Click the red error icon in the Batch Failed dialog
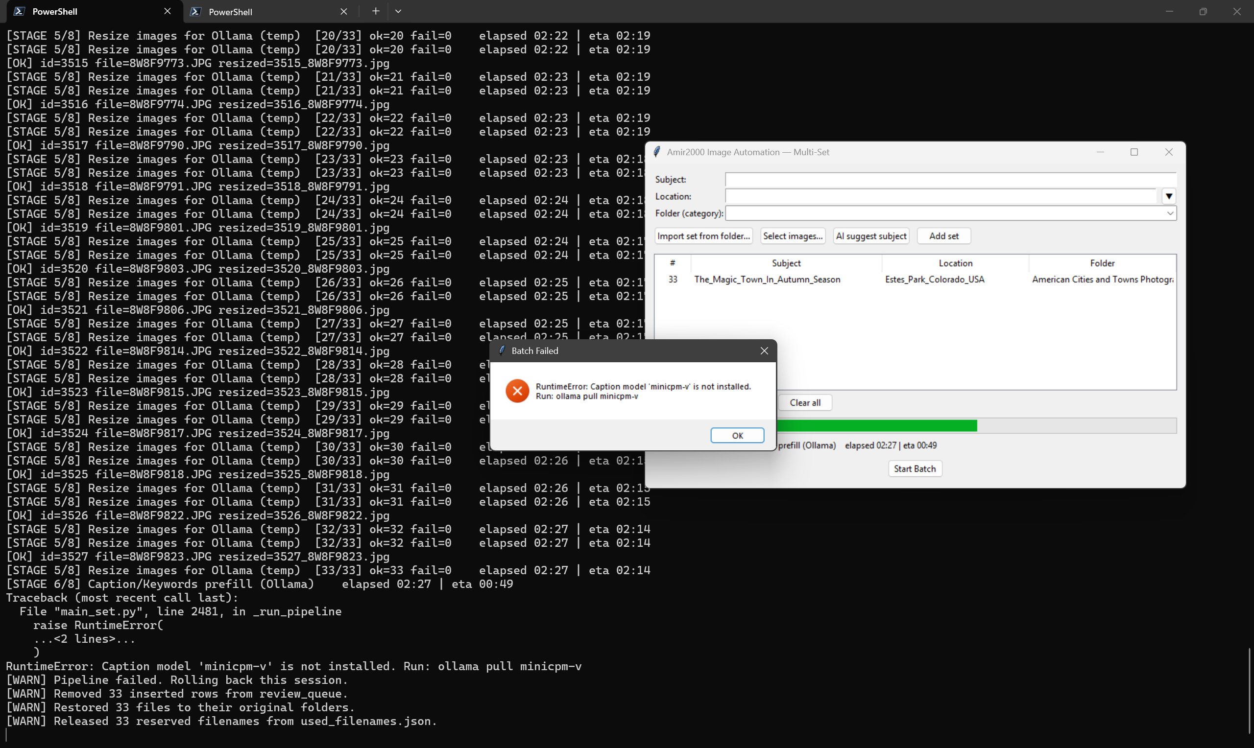Viewport: 1254px width, 748px height. pos(517,391)
